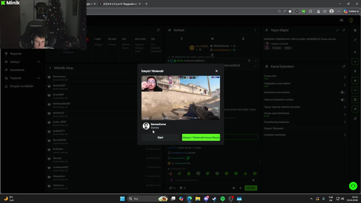This screenshot has height=203, width=361.
Task: Edit stream info with the pencil icon
Action: pyautogui.click(x=338, y=30)
